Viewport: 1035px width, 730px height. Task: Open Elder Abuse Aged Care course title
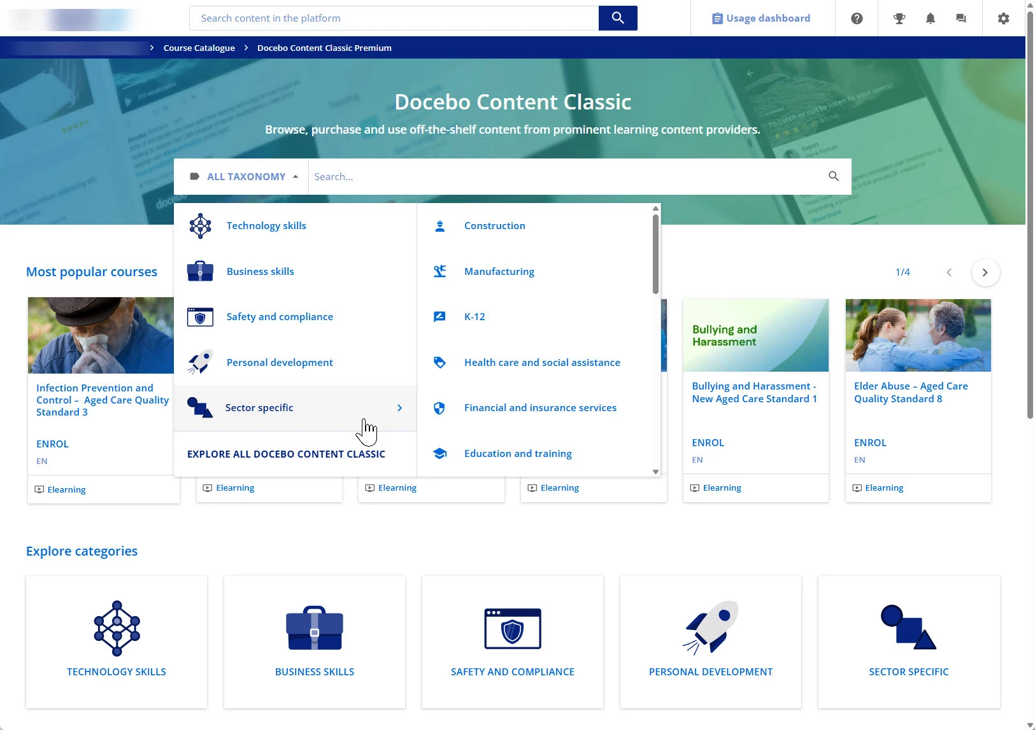click(911, 392)
